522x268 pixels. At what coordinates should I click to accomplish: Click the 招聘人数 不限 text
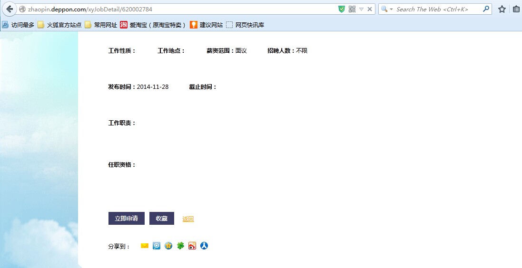click(x=287, y=50)
